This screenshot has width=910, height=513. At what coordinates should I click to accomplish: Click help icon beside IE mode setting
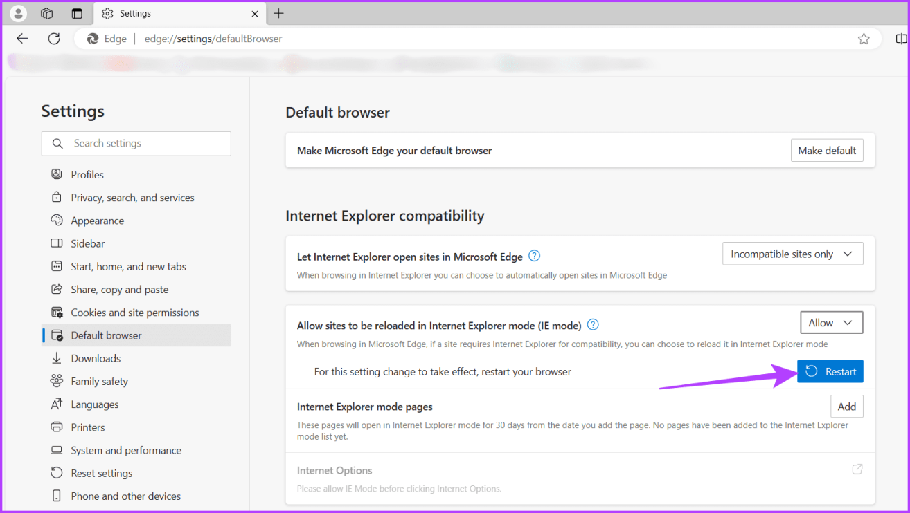pos(593,325)
